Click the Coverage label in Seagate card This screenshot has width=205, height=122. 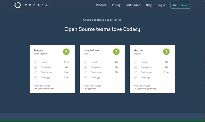[45, 77]
